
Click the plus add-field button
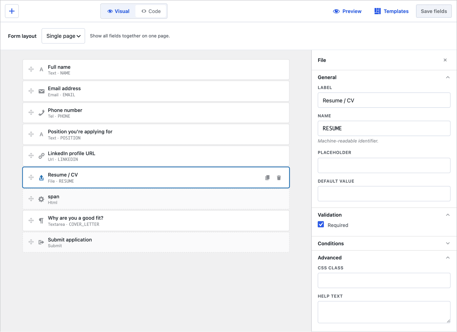[12, 11]
